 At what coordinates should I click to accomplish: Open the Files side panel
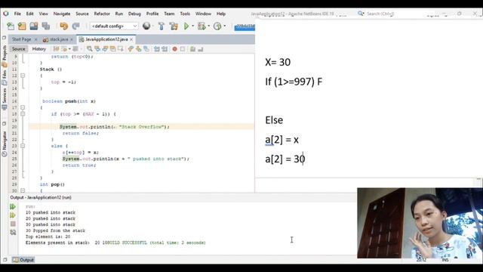click(x=5, y=77)
